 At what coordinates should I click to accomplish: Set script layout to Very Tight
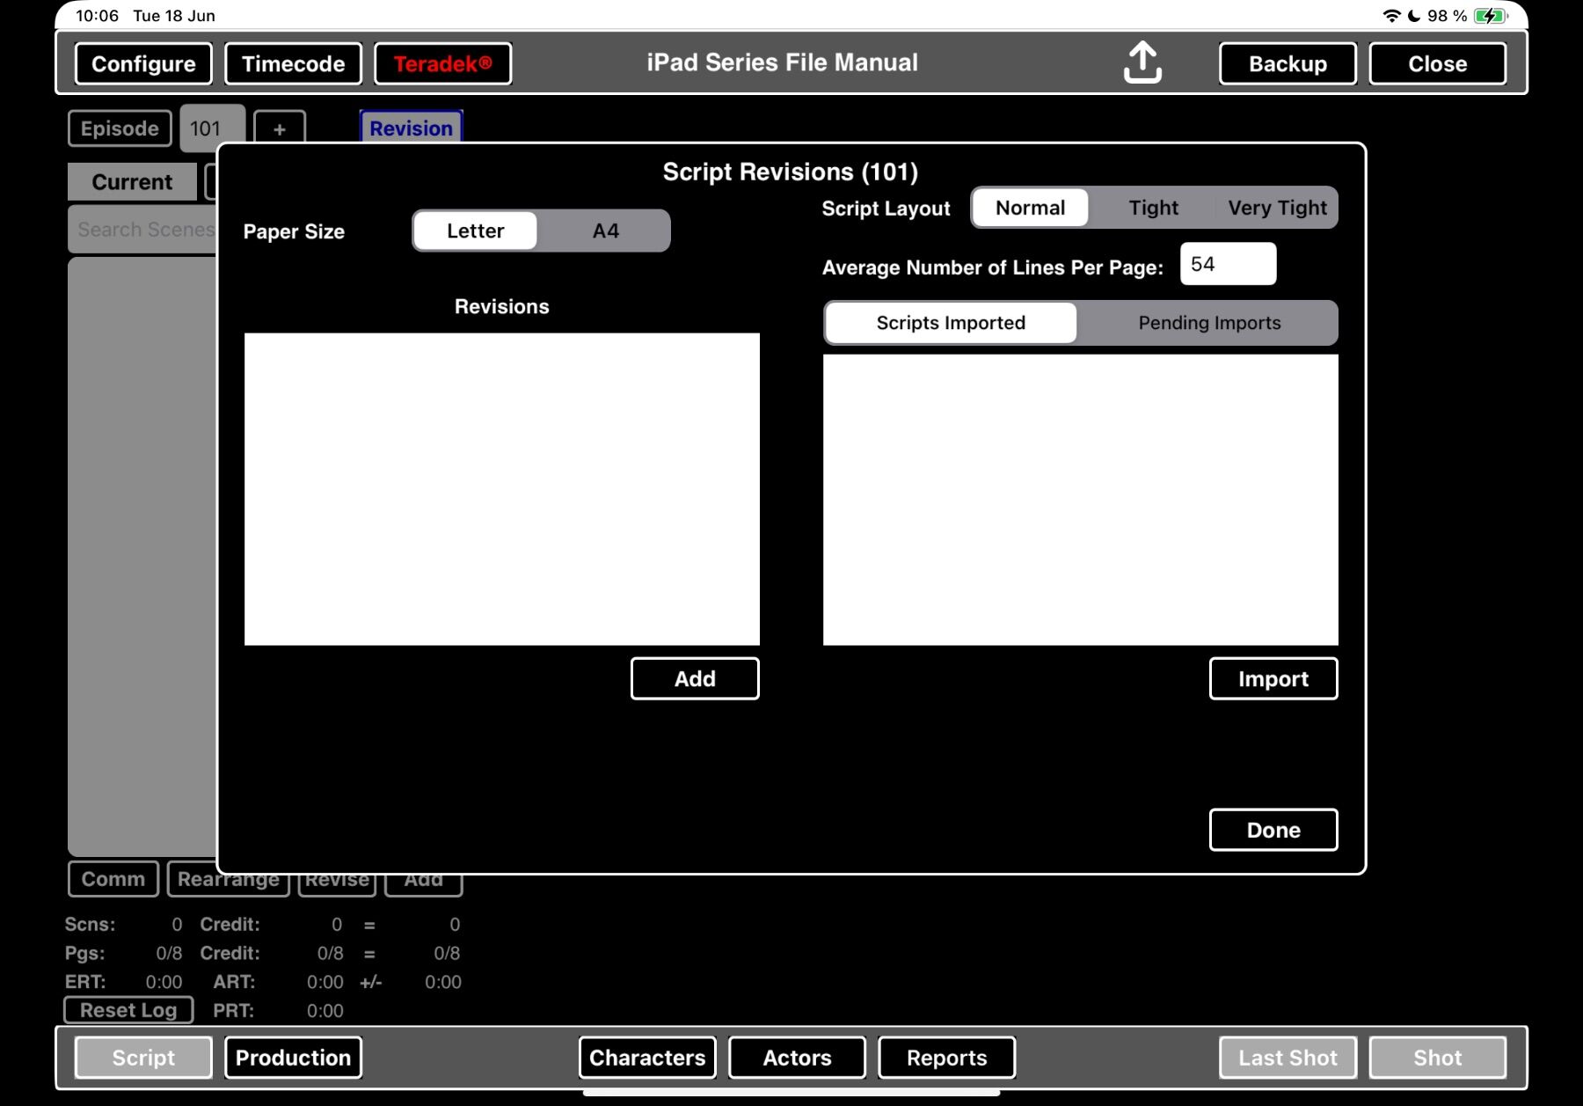click(x=1277, y=208)
